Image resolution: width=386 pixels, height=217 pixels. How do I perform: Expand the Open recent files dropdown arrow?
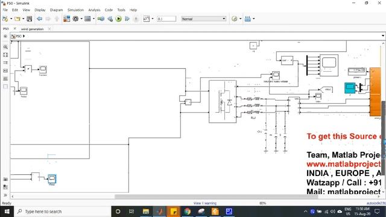23,19
